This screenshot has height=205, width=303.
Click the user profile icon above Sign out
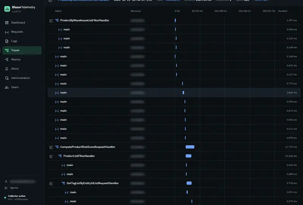point(6,182)
